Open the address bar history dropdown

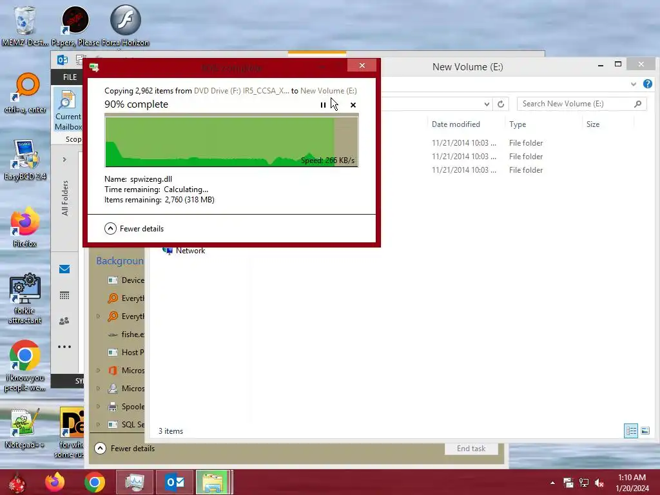pos(487,104)
